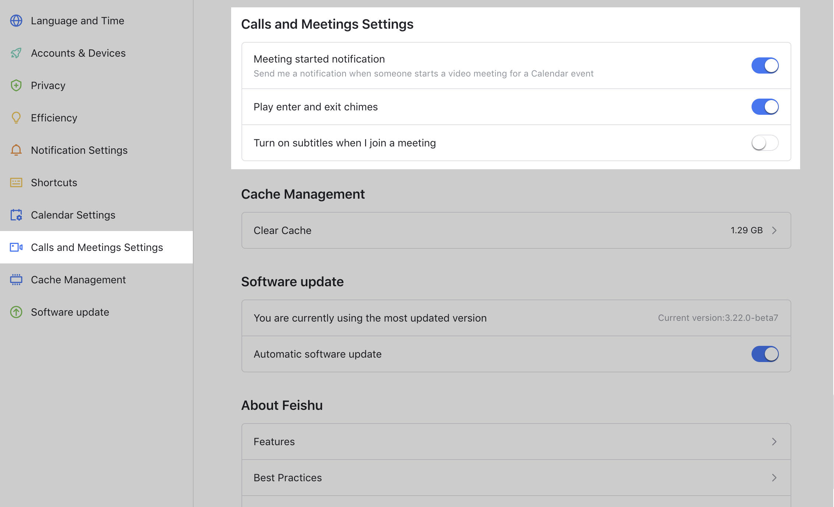
Task: Click the Calls and Meetings camera icon
Action: pos(16,247)
